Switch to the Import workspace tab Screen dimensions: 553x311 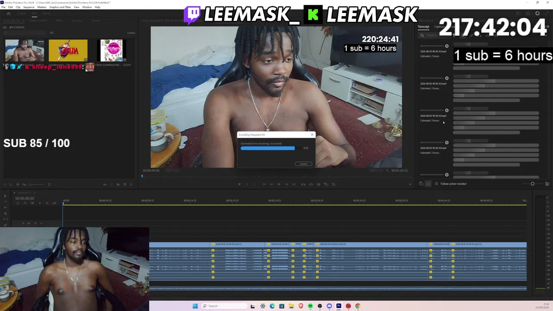click(22, 13)
